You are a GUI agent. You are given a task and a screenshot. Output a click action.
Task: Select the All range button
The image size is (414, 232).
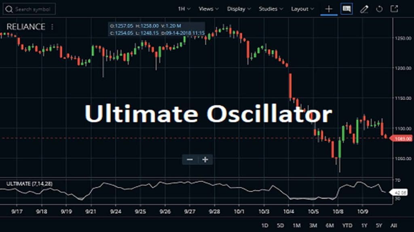(x=394, y=226)
